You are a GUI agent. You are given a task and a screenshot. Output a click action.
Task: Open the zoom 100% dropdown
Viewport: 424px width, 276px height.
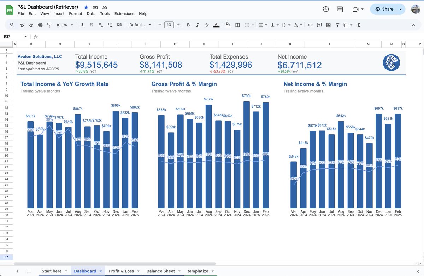coord(65,25)
